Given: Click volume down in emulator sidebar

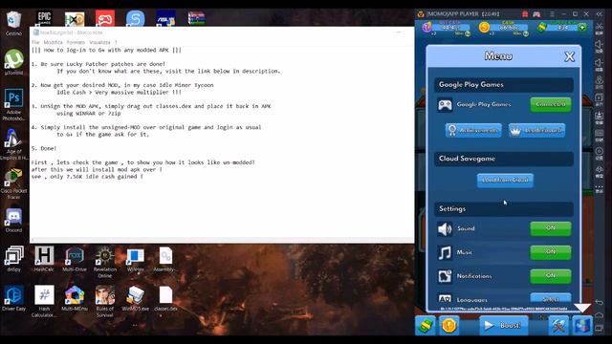Looking at the screenshot, I should coord(600,63).
